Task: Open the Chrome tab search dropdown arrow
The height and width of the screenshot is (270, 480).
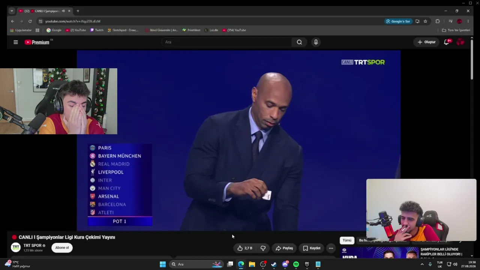Action: 12,11
